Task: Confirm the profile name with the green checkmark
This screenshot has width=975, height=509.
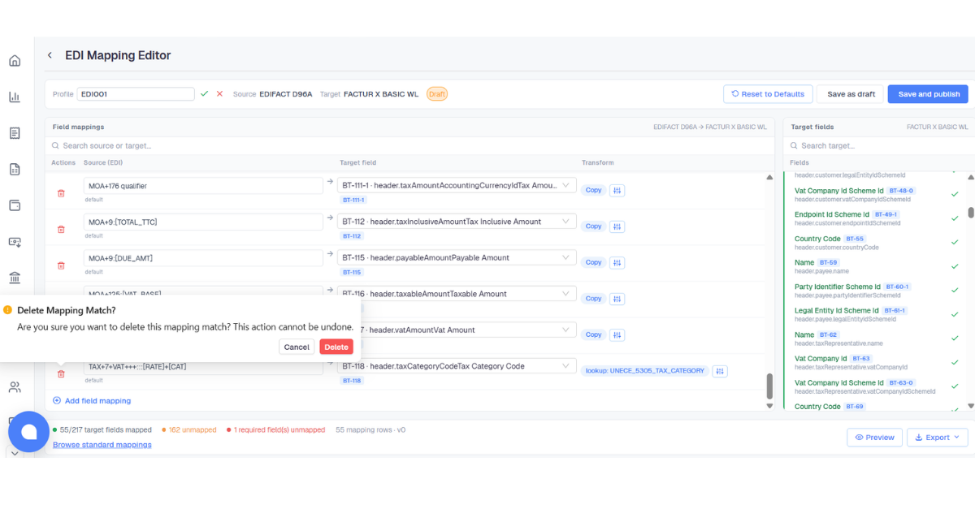Action: [205, 94]
